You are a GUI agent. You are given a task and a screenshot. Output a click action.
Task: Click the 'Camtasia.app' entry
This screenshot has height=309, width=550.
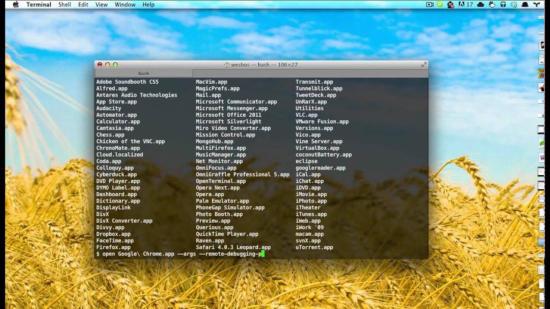115,128
